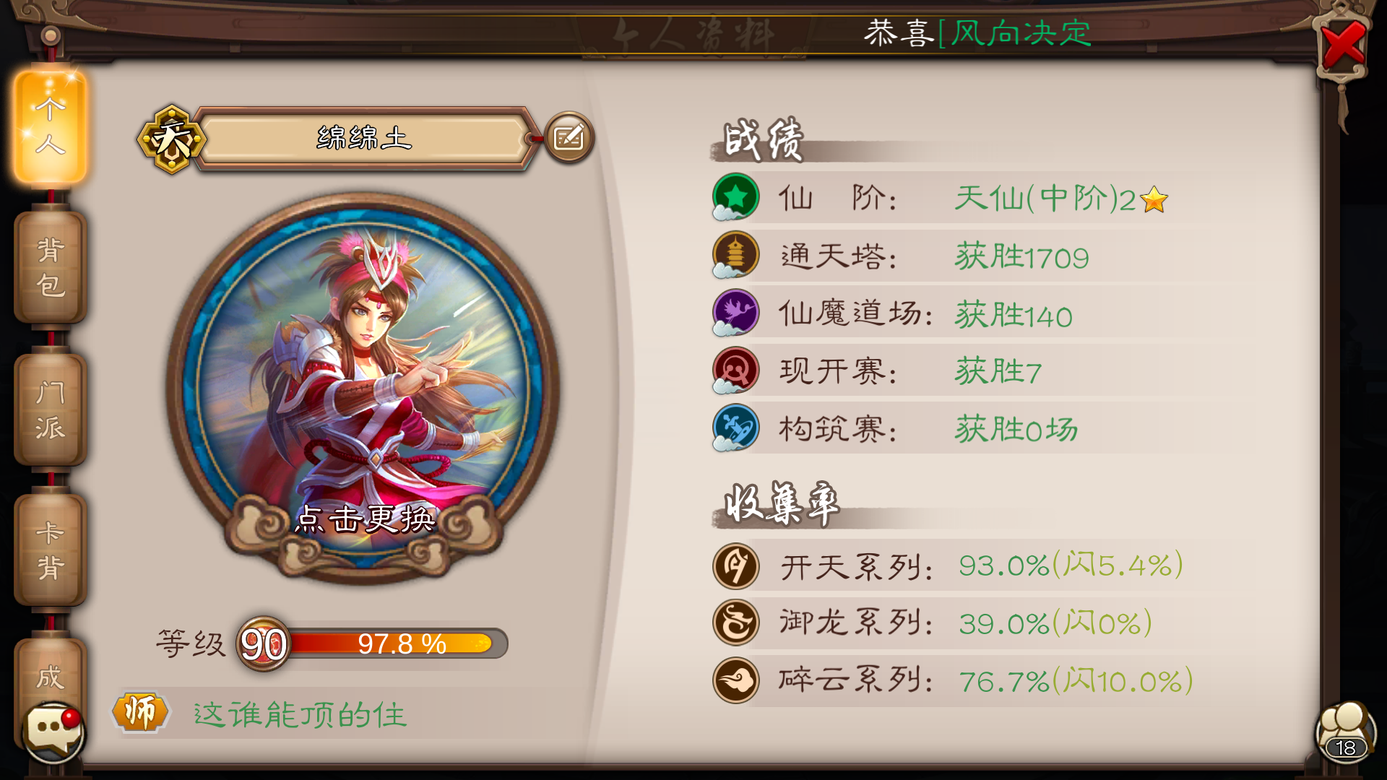Image resolution: width=1387 pixels, height=780 pixels.
Task: Switch to the 背包 tab
Action: 51,267
